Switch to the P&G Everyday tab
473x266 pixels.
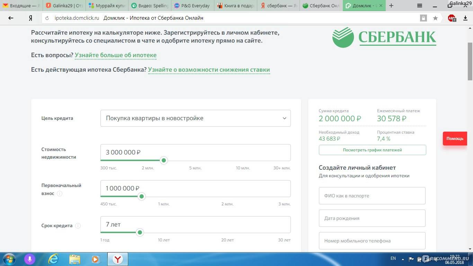193,6
